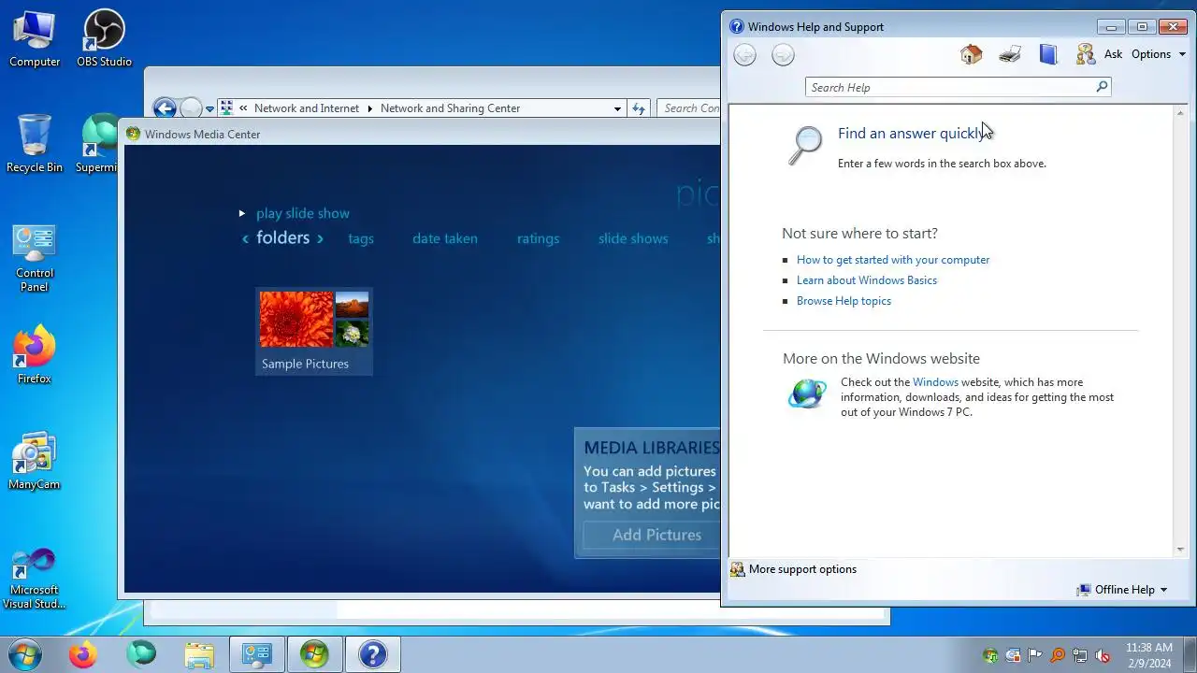The image size is (1197, 673).
Task: Select the Firefox desktop shortcut
Action: [x=35, y=355]
